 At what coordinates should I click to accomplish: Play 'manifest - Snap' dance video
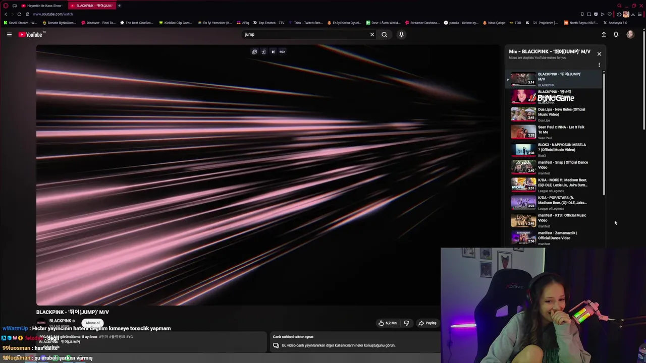[555, 167]
